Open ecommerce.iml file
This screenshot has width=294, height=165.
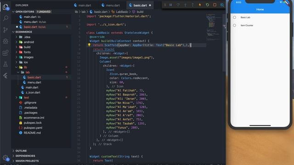point(34,118)
